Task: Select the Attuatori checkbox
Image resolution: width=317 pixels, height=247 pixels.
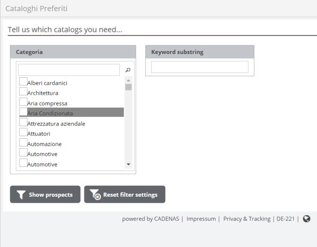Action: click(23, 133)
